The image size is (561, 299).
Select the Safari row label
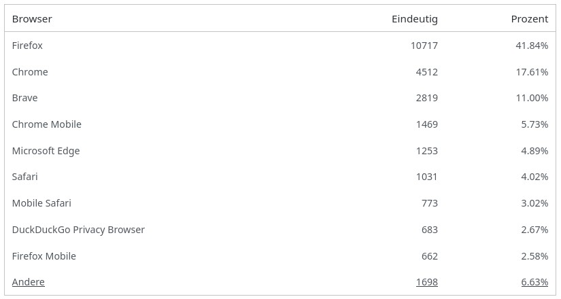24,177
